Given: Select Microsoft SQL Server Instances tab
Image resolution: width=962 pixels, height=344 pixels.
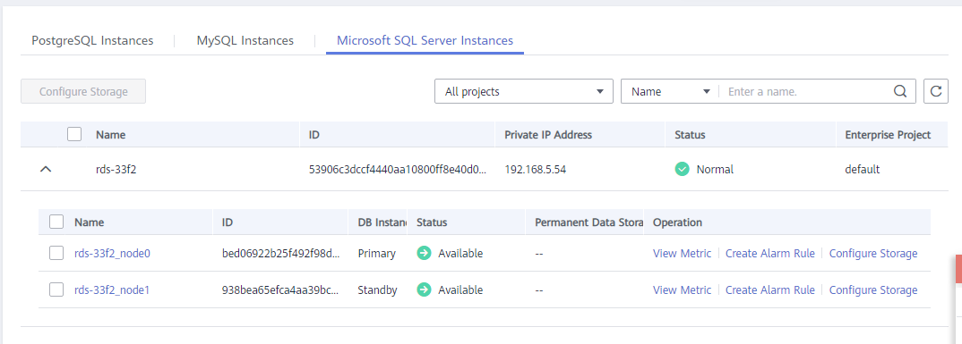Looking at the screenshot, I should tap(425, 41).
